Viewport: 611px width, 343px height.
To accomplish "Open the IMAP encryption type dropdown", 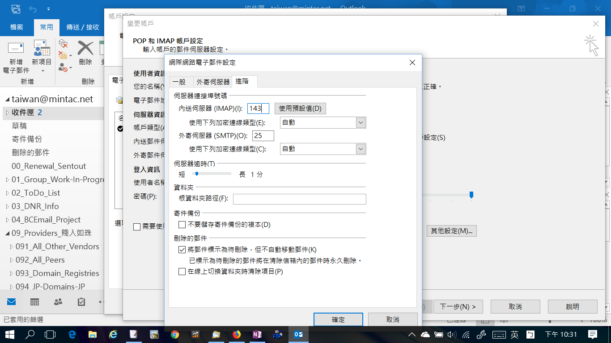I will (361, 122).
